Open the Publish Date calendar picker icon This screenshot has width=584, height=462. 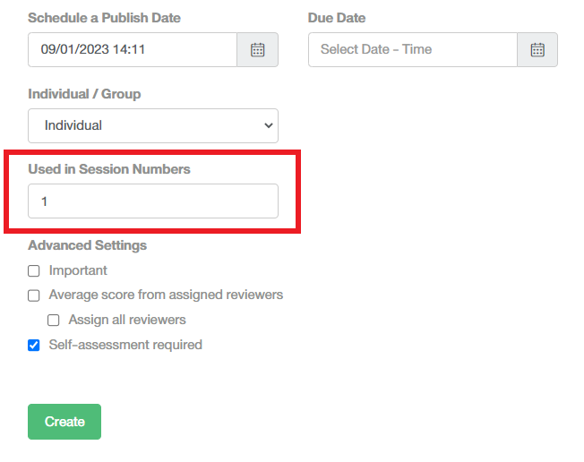257,49
